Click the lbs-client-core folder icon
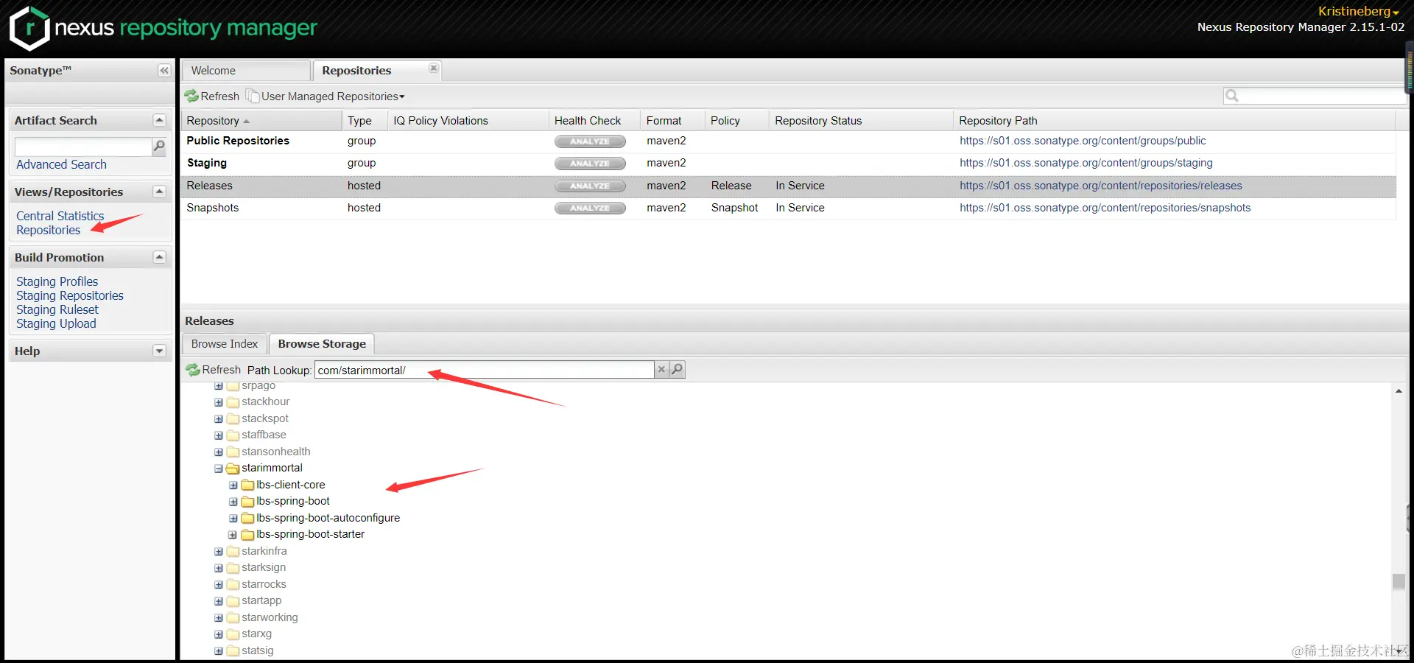The height and width of the screenshot is (663, 1414). pyautogui.click(x=248, y=485)
